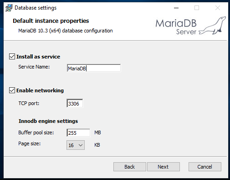Click into the TCP port field
This screenshot has height=180, width=230.
(75, 103)
